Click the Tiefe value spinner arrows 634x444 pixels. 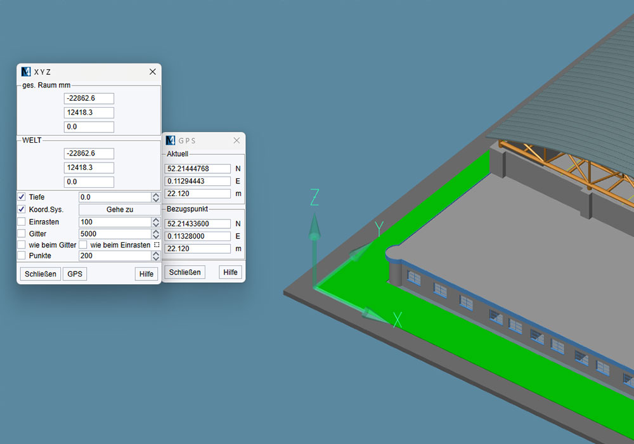click(x=156, y=197)
